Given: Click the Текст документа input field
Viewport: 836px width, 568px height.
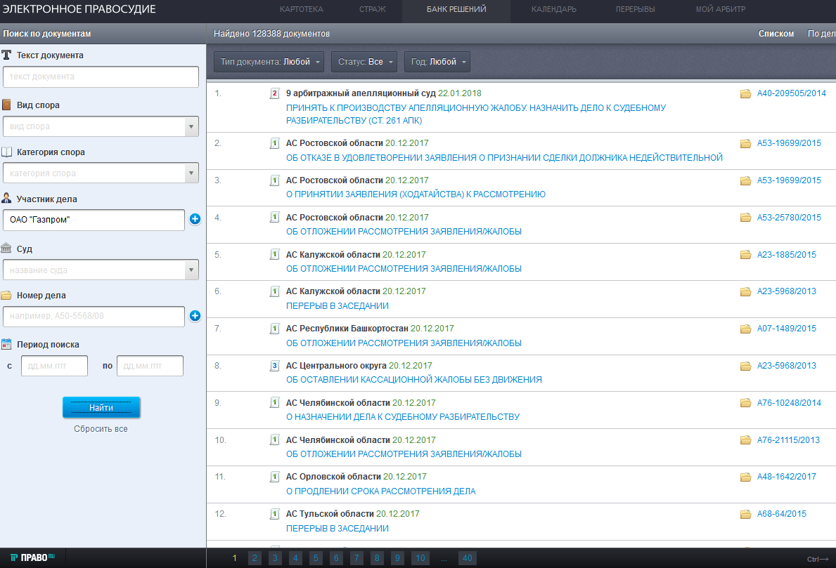Looking at the screenshot, I should coord(101,77).
